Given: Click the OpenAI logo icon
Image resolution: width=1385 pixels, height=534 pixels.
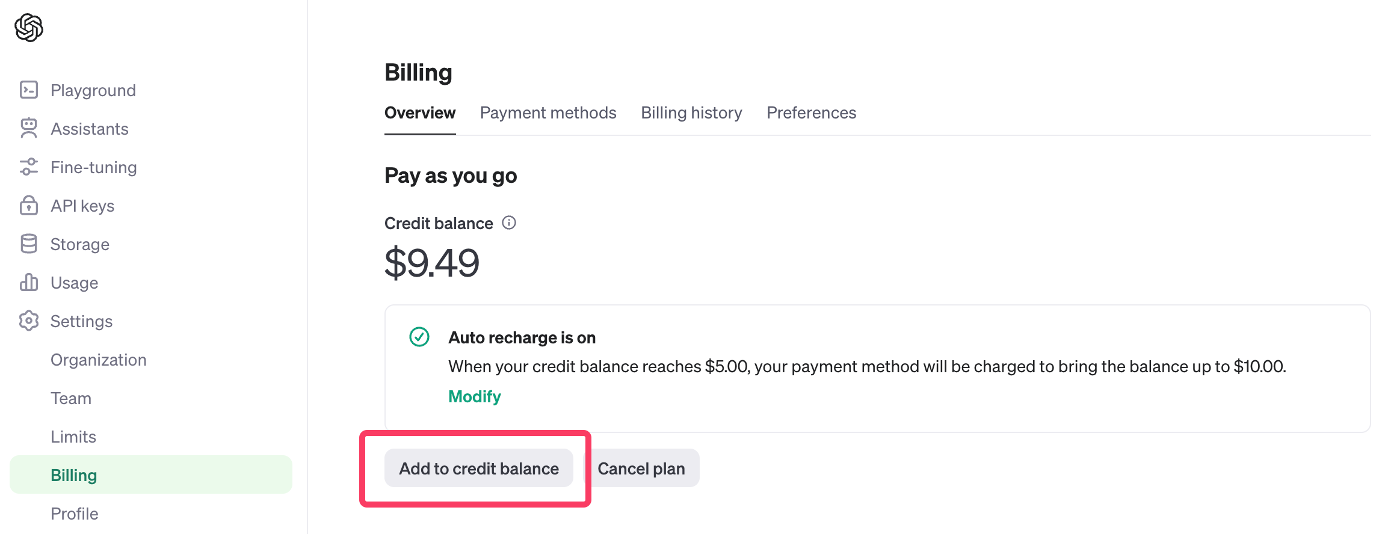Looking at the screenshot, I should (x=29, y=28).
